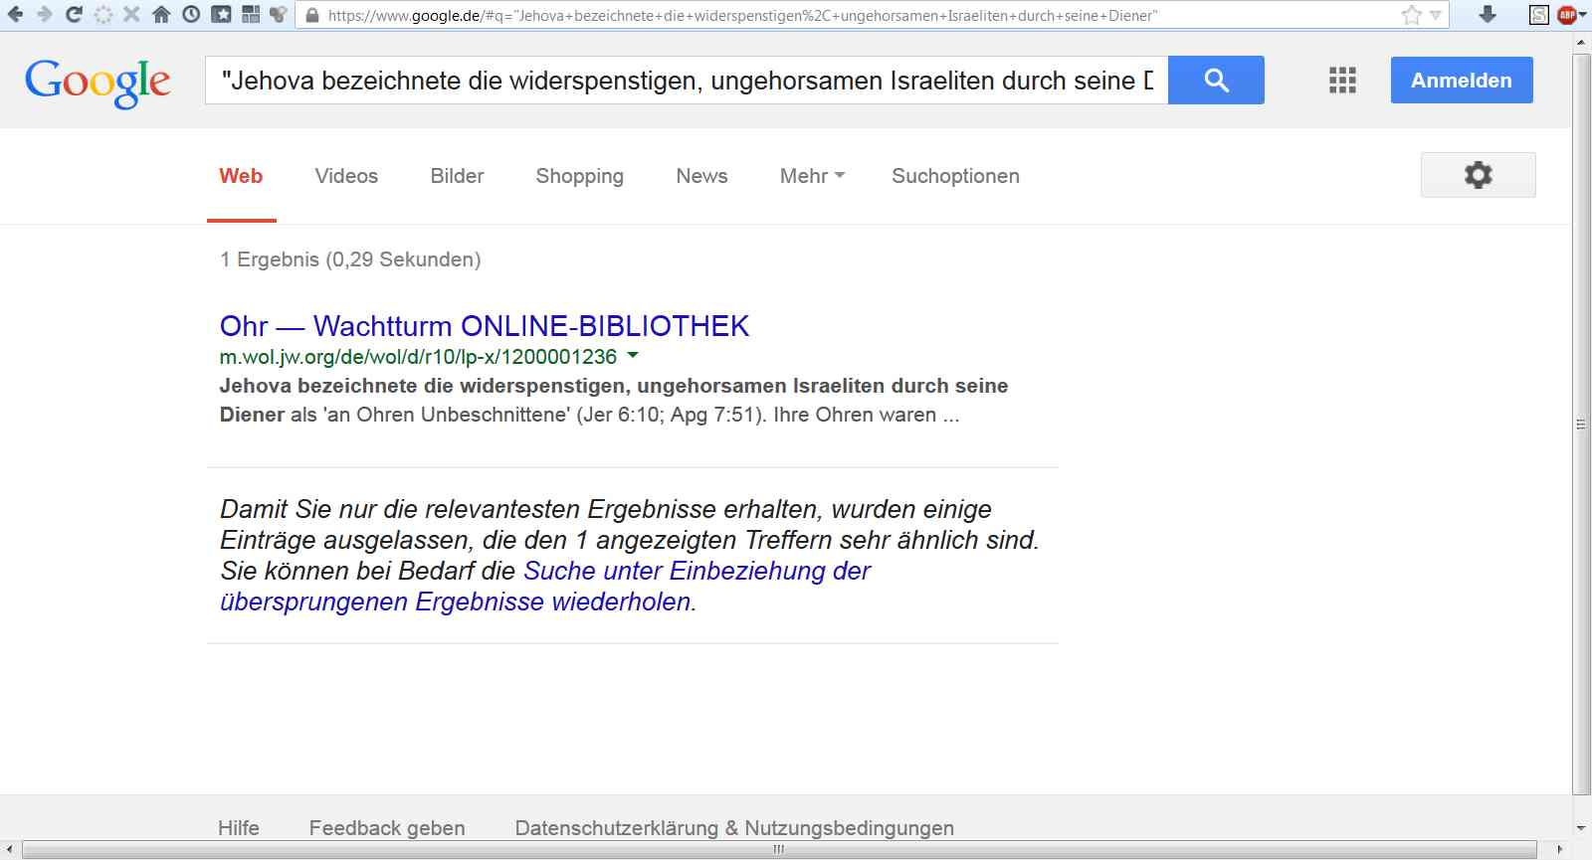Open the Feedback geben footer link
The height and width of the screenshot is (860, 1592).
click(x=387, y=828)
